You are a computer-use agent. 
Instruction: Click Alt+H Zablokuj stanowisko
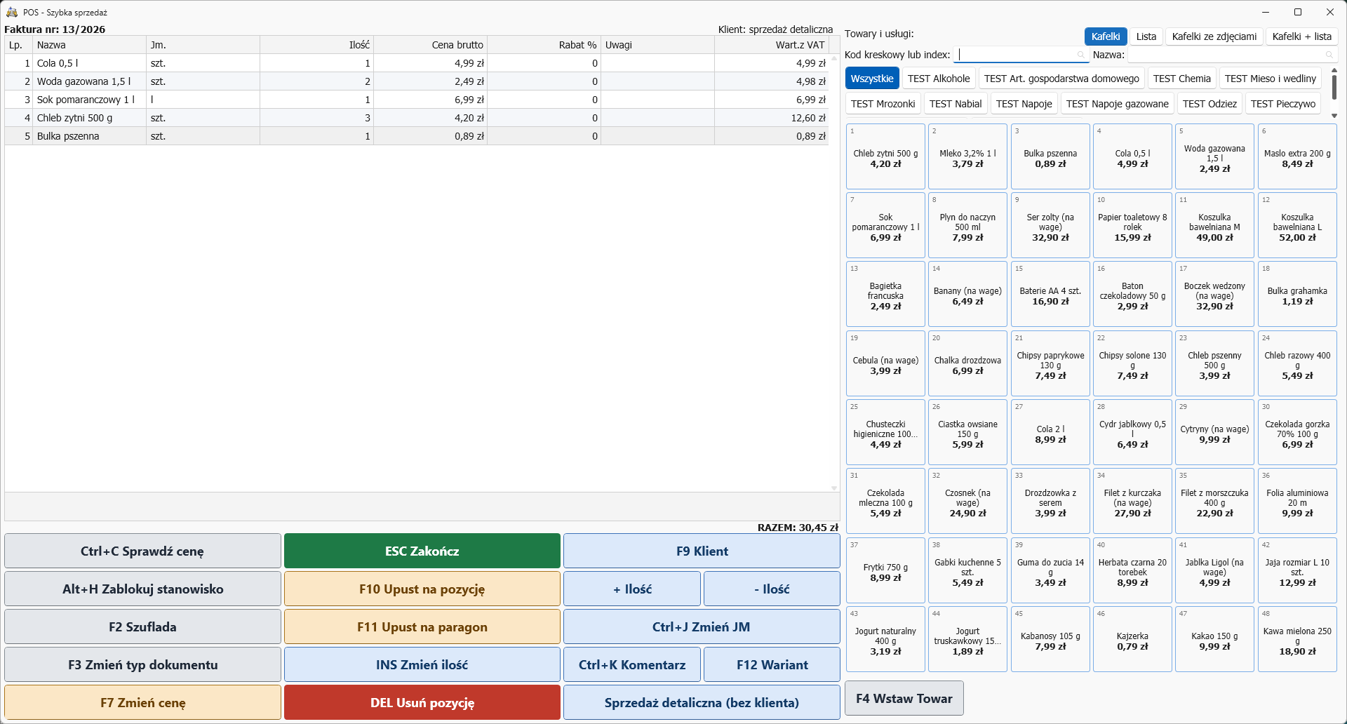click(x=143, y=589)
